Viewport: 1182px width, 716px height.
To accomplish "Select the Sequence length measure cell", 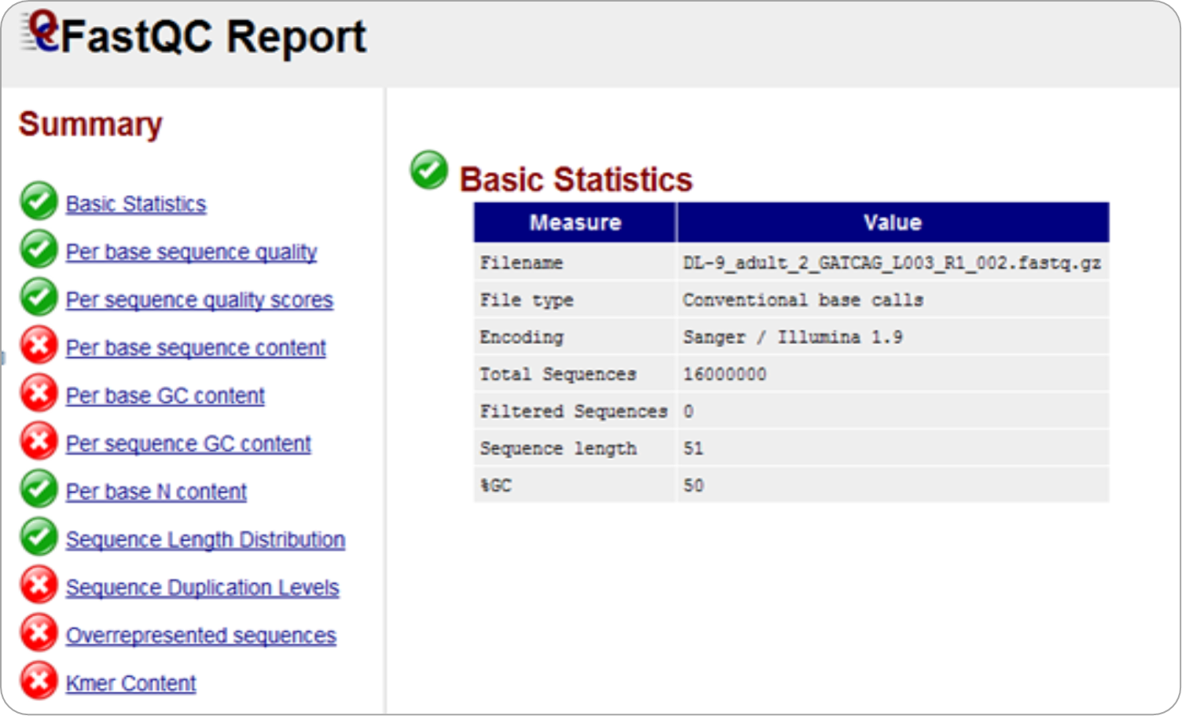I will (575, 448).
